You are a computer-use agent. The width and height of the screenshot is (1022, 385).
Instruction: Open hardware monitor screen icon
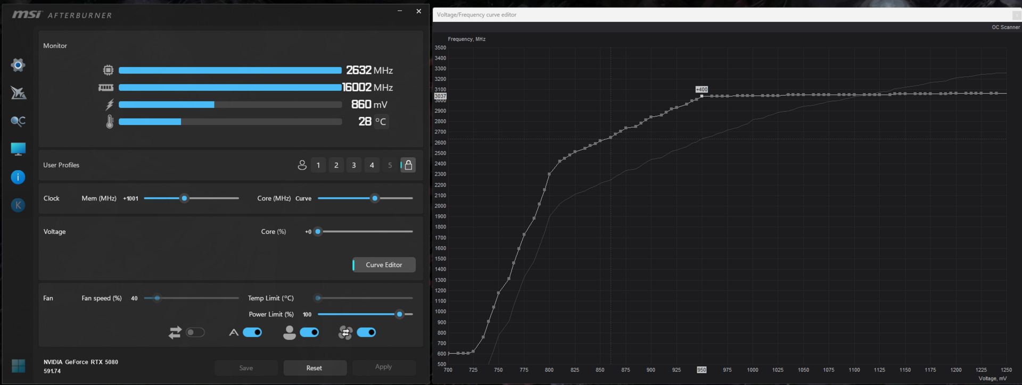18,149
